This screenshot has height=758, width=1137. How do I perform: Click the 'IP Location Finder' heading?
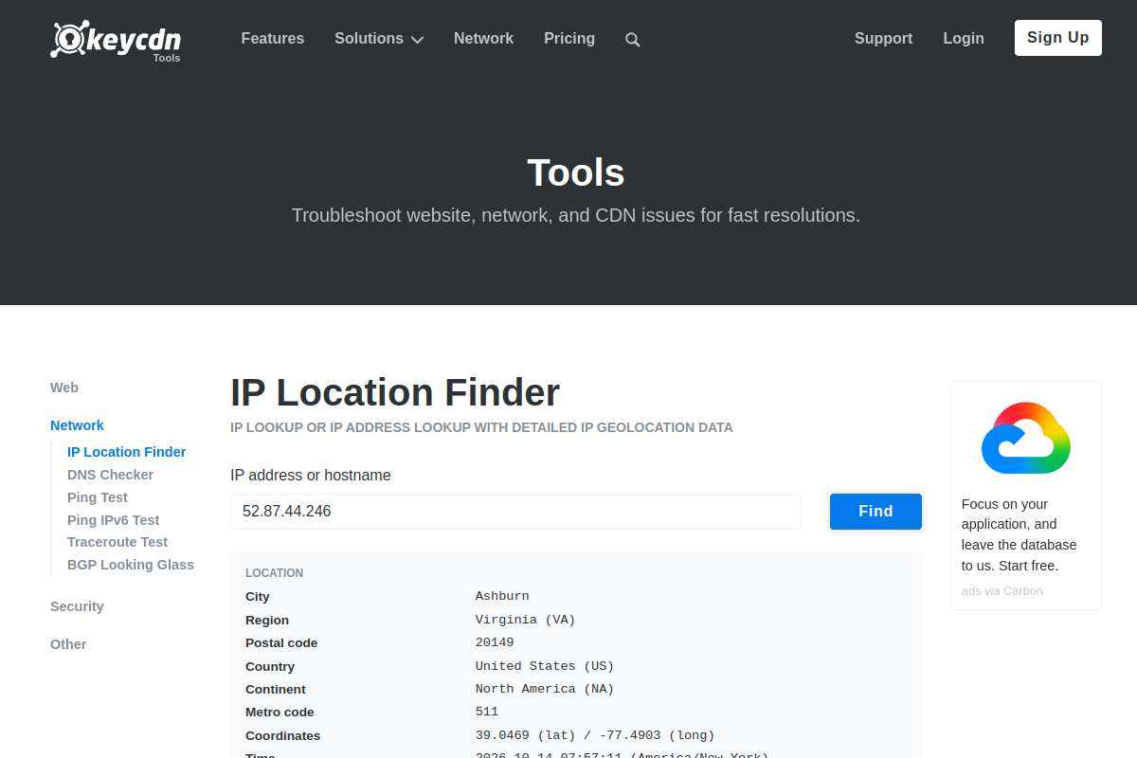point(395,392)
